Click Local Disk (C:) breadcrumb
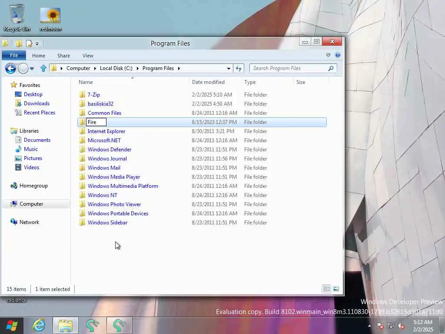 click(116, 68)
